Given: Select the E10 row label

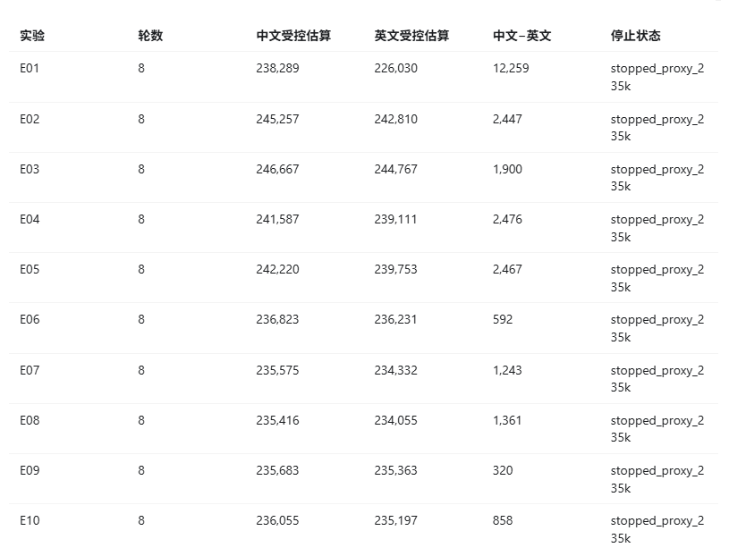Looking at the screenshot, I should [30, 520].
